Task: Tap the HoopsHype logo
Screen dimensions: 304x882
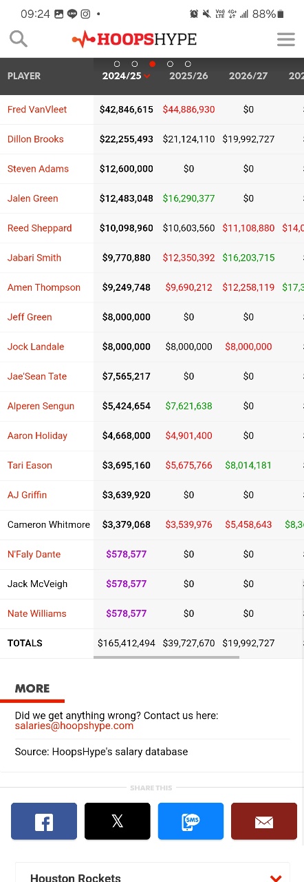Action: (x=134, y=39)
